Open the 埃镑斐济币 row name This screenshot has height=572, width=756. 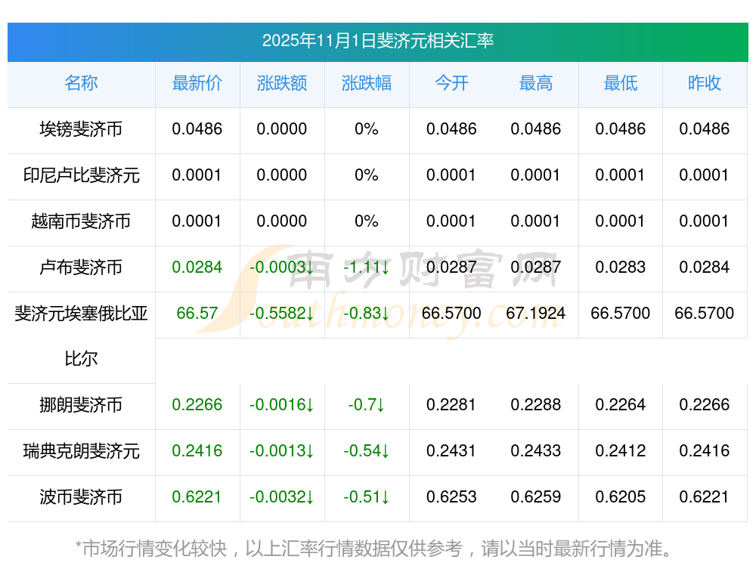coord(81,129)
